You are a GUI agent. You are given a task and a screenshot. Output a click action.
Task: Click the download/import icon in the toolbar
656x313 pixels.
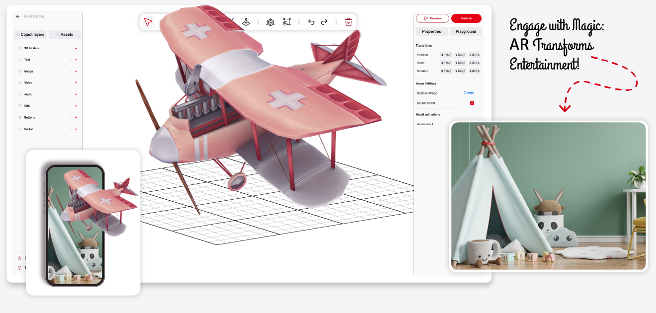pyautogui.click(x=246, y=22)
